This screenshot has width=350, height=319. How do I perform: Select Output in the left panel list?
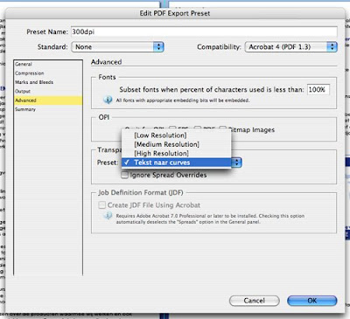coord(48,91)
